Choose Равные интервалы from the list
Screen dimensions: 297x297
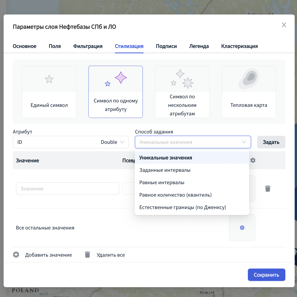[x=162, y=183]
